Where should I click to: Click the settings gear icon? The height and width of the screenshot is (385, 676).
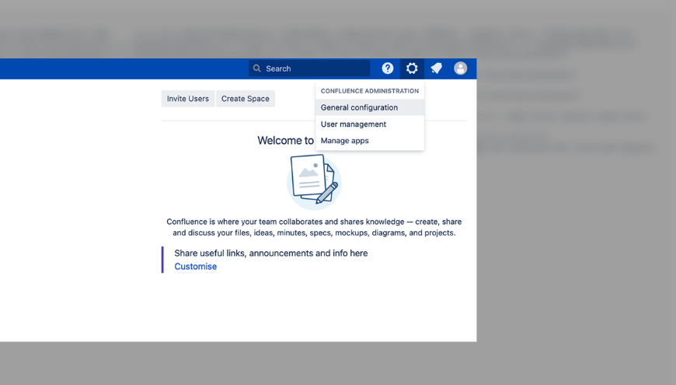pos(412,68)
